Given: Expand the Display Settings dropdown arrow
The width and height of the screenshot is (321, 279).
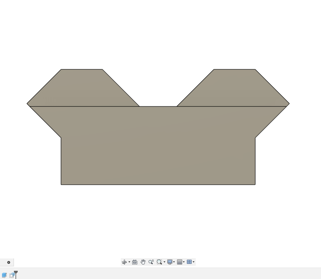Looking at the screenshot, I should (174, 262).
